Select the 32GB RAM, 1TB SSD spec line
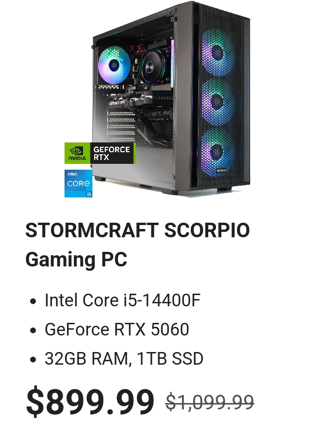315x423 pixels. click(x=124, y=358)
